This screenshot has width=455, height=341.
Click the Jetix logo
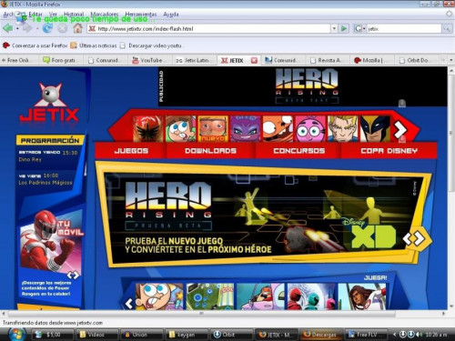click(50, 103)
